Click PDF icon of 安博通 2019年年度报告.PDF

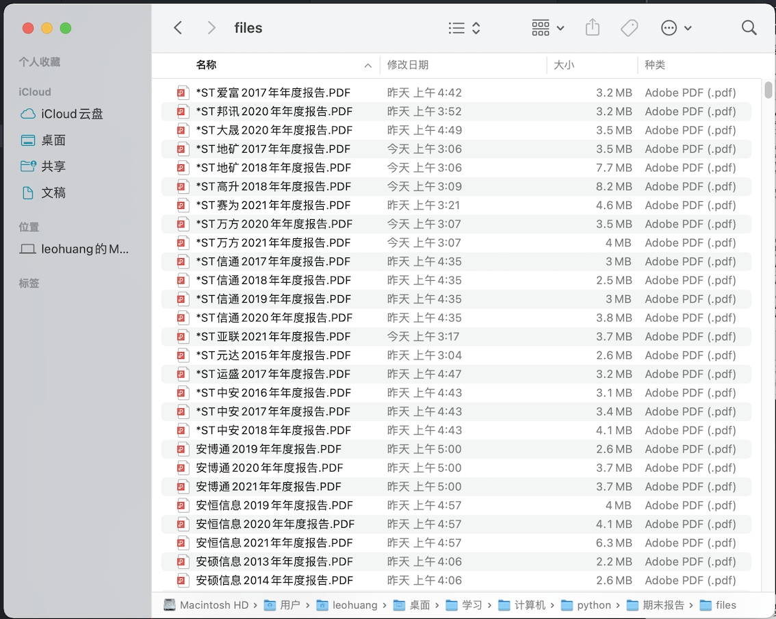[x=183, y=449]
